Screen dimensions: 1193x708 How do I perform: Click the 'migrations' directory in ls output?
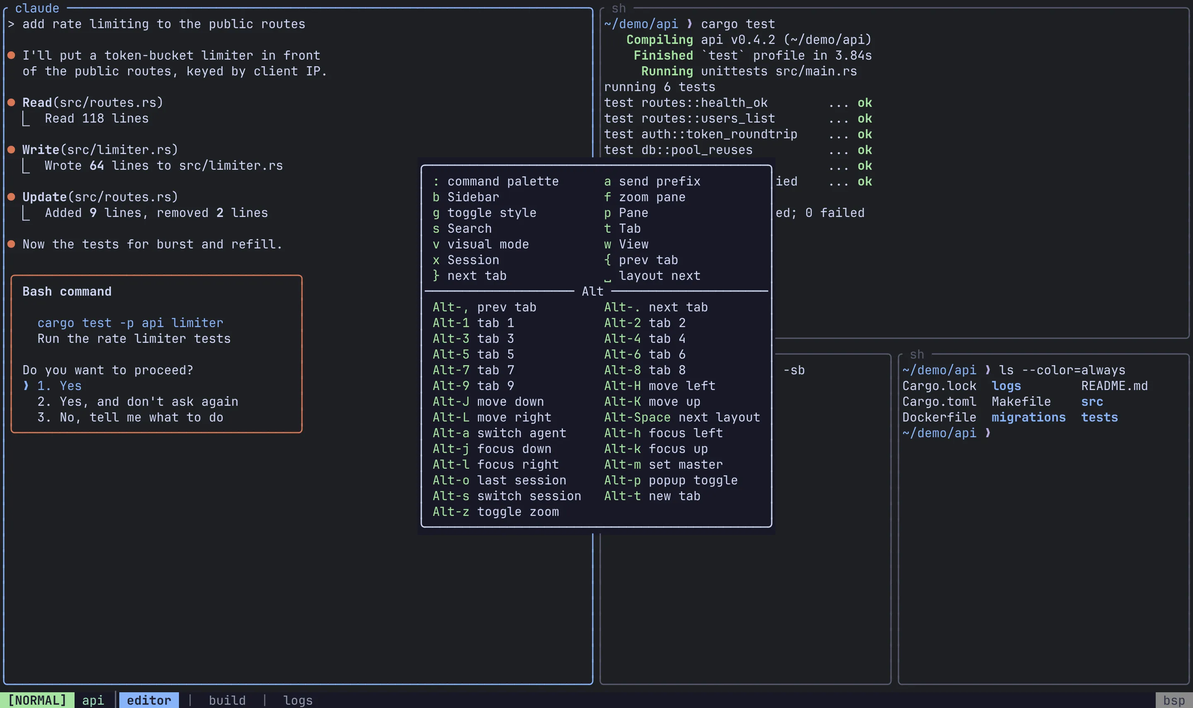(1029, 417)
